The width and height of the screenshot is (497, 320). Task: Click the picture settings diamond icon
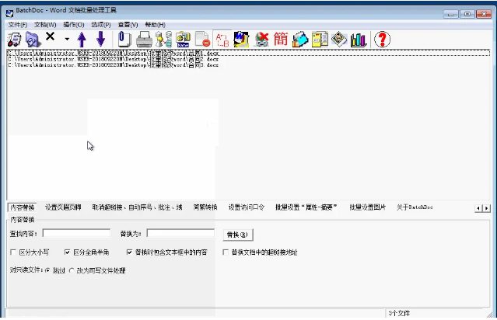pyautogui.click(x=339, y=40)
